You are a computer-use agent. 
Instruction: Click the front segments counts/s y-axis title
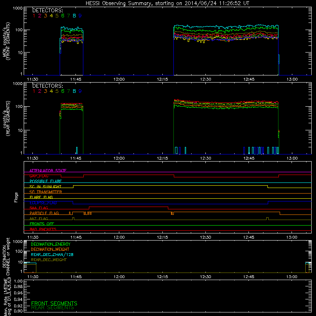pyautogui.click(x=6, y=41)
